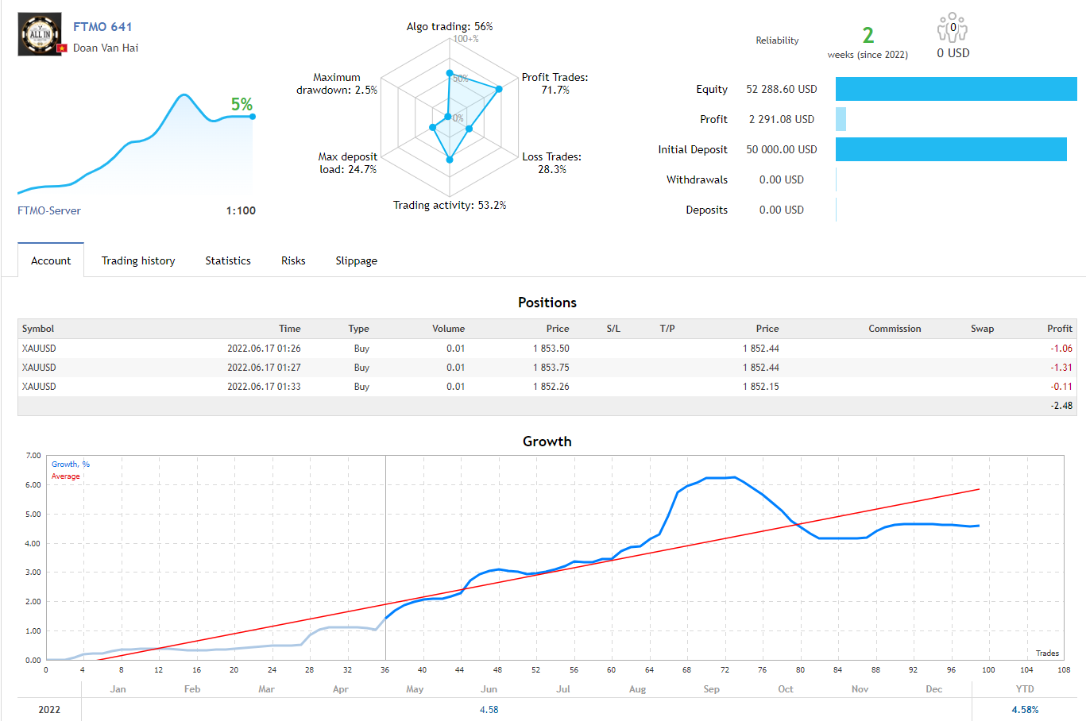Click the 5% growth thumbnail chart

(135, 145)
